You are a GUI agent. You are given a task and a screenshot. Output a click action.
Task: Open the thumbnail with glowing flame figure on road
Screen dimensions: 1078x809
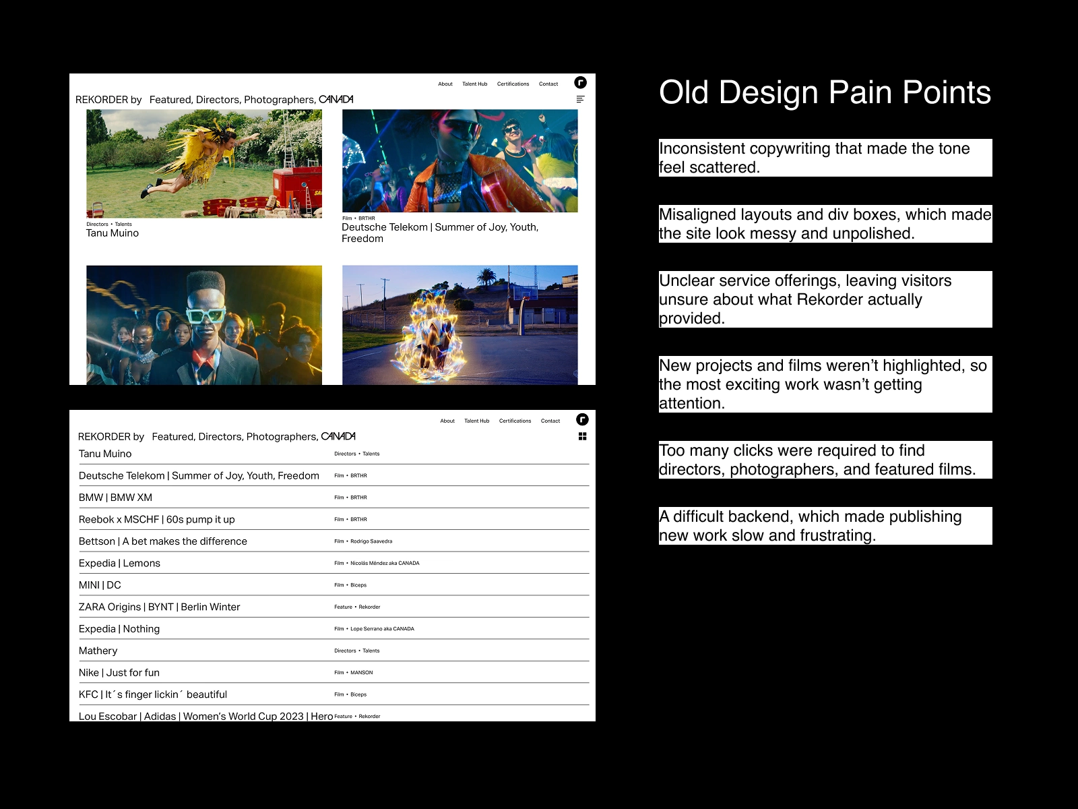pos(460,325)
